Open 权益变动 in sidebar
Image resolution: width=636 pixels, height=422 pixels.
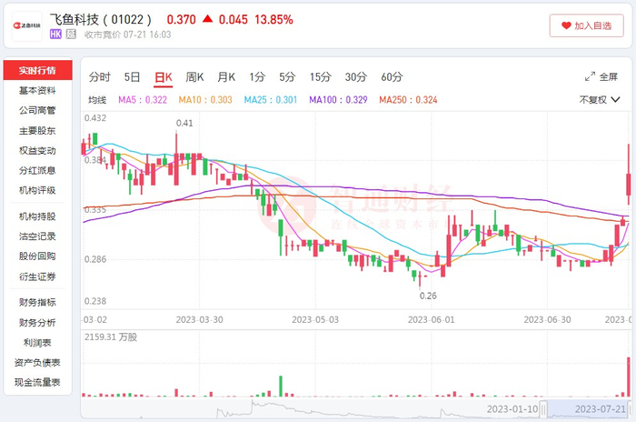[x=37, y=151]
